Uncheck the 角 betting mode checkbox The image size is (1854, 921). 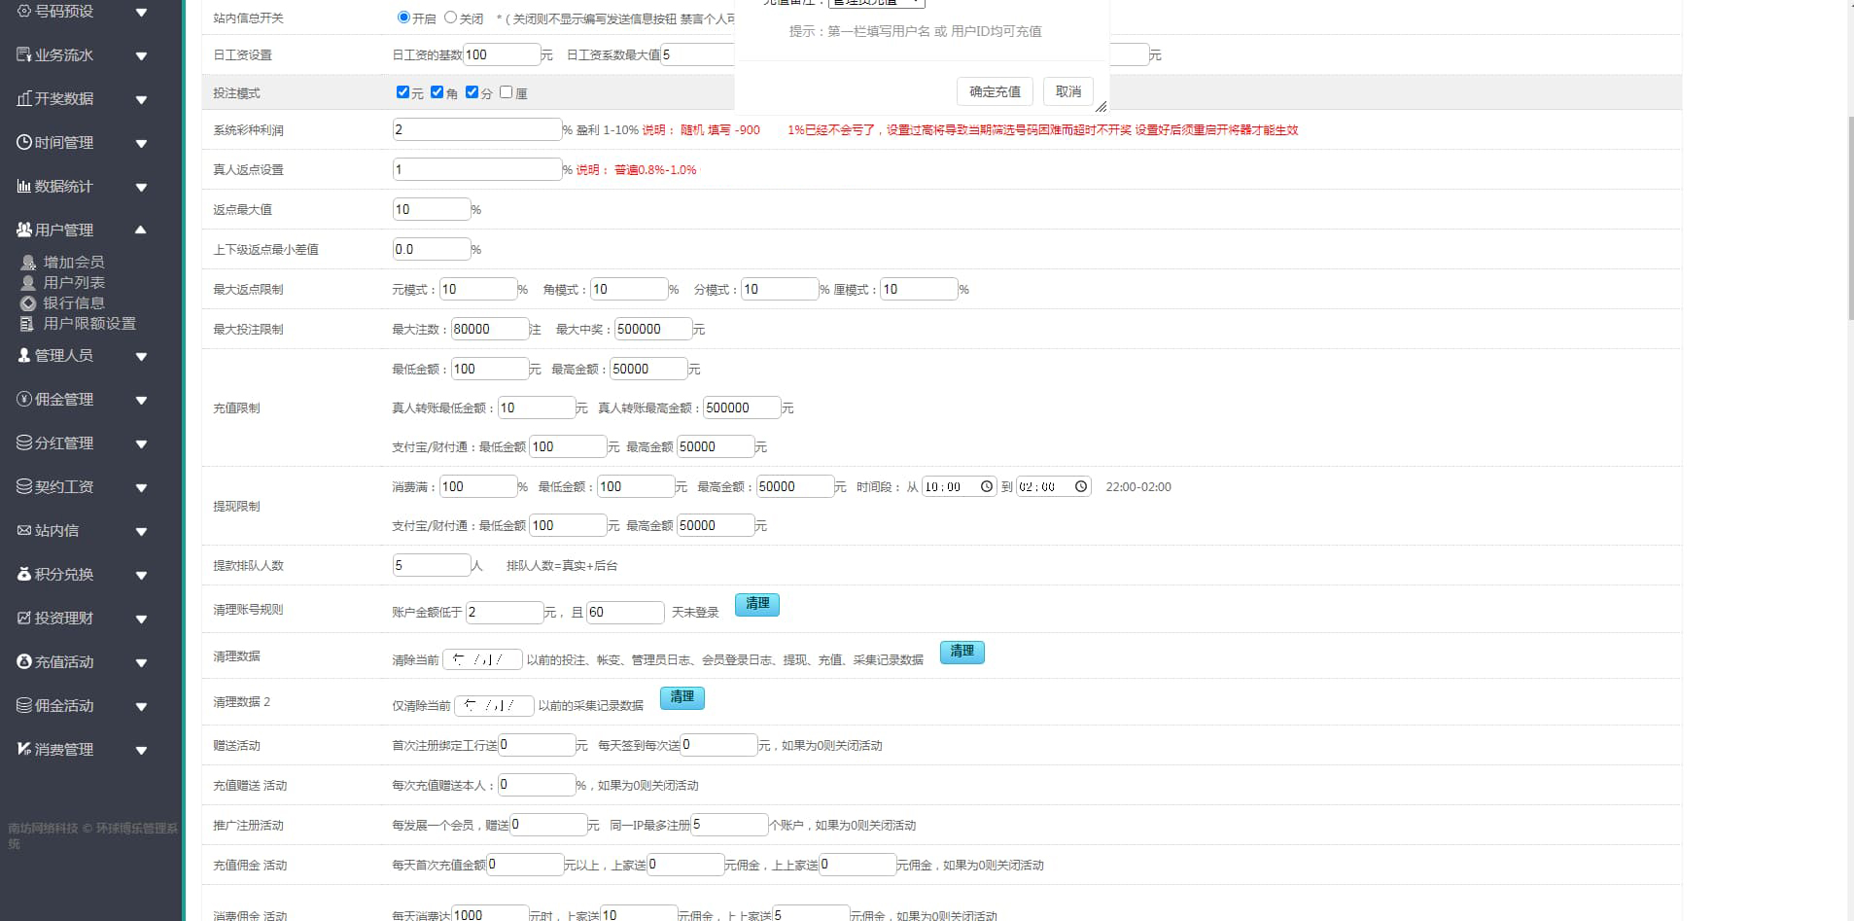point(437,92)
